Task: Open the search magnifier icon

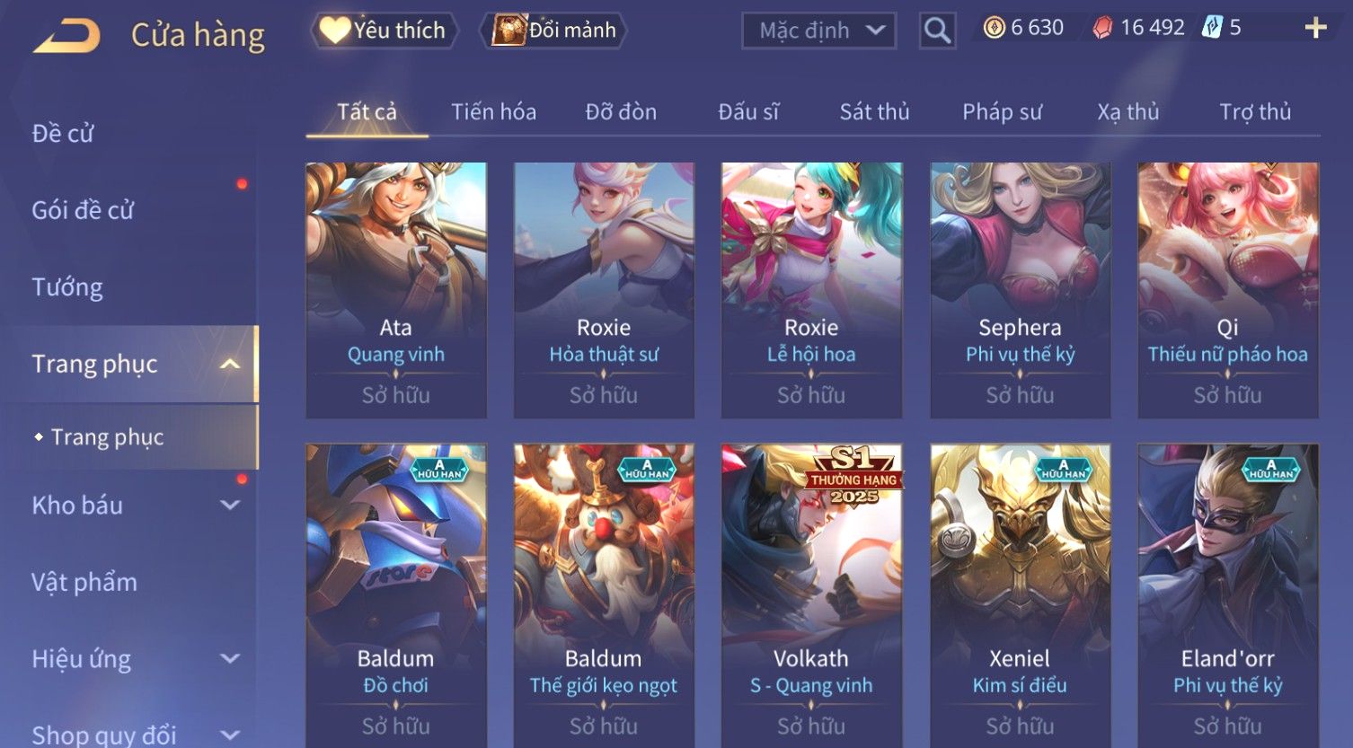Action: 937,31
